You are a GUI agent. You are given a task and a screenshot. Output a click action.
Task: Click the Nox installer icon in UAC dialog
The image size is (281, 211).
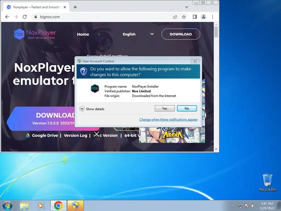95,88
